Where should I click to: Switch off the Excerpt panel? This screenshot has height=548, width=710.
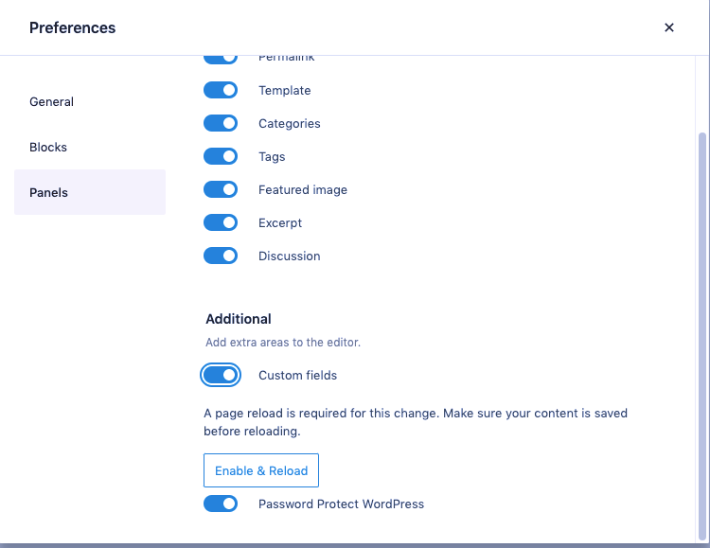[221, 222]
